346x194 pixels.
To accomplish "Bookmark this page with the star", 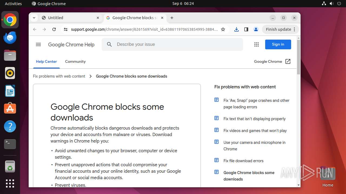I will (223, 29).
